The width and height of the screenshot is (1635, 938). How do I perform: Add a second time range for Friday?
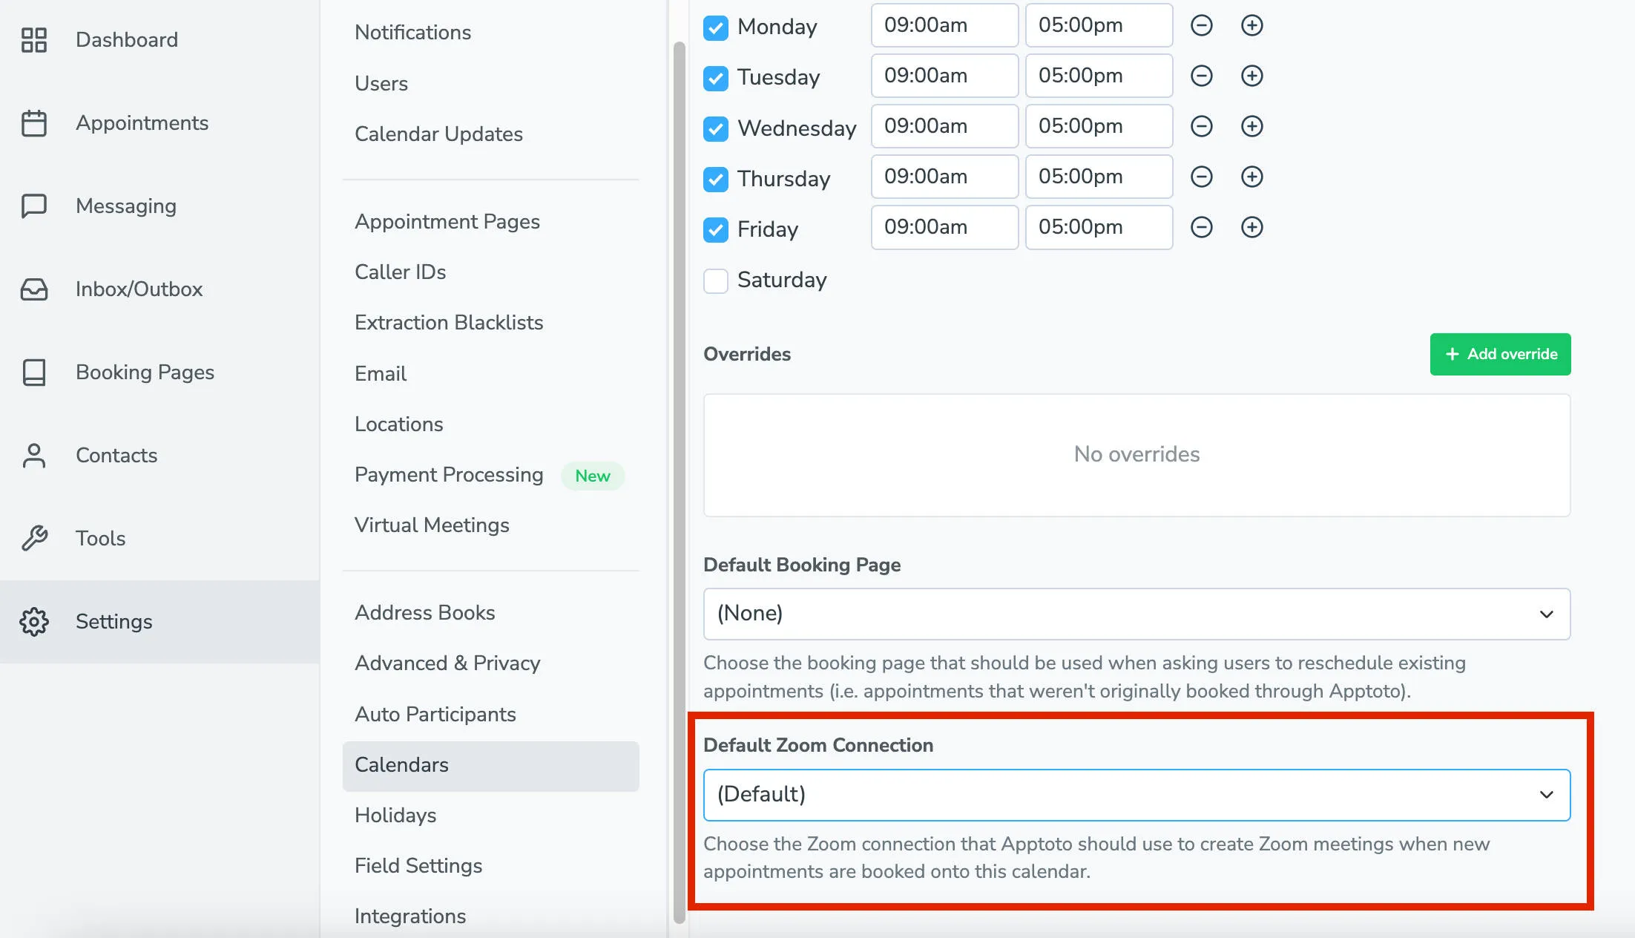[1251, 227]
